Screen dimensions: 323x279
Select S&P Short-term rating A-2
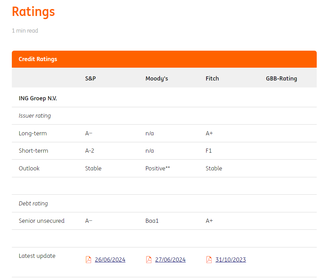pos(90,151)
